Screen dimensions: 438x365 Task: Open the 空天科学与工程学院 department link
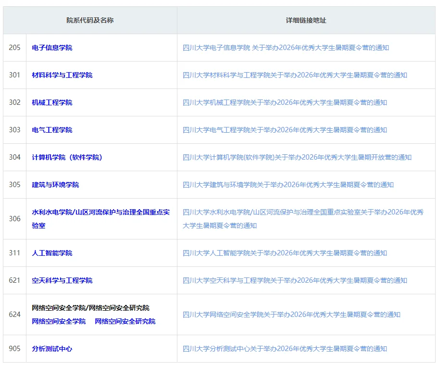[62, 280]
